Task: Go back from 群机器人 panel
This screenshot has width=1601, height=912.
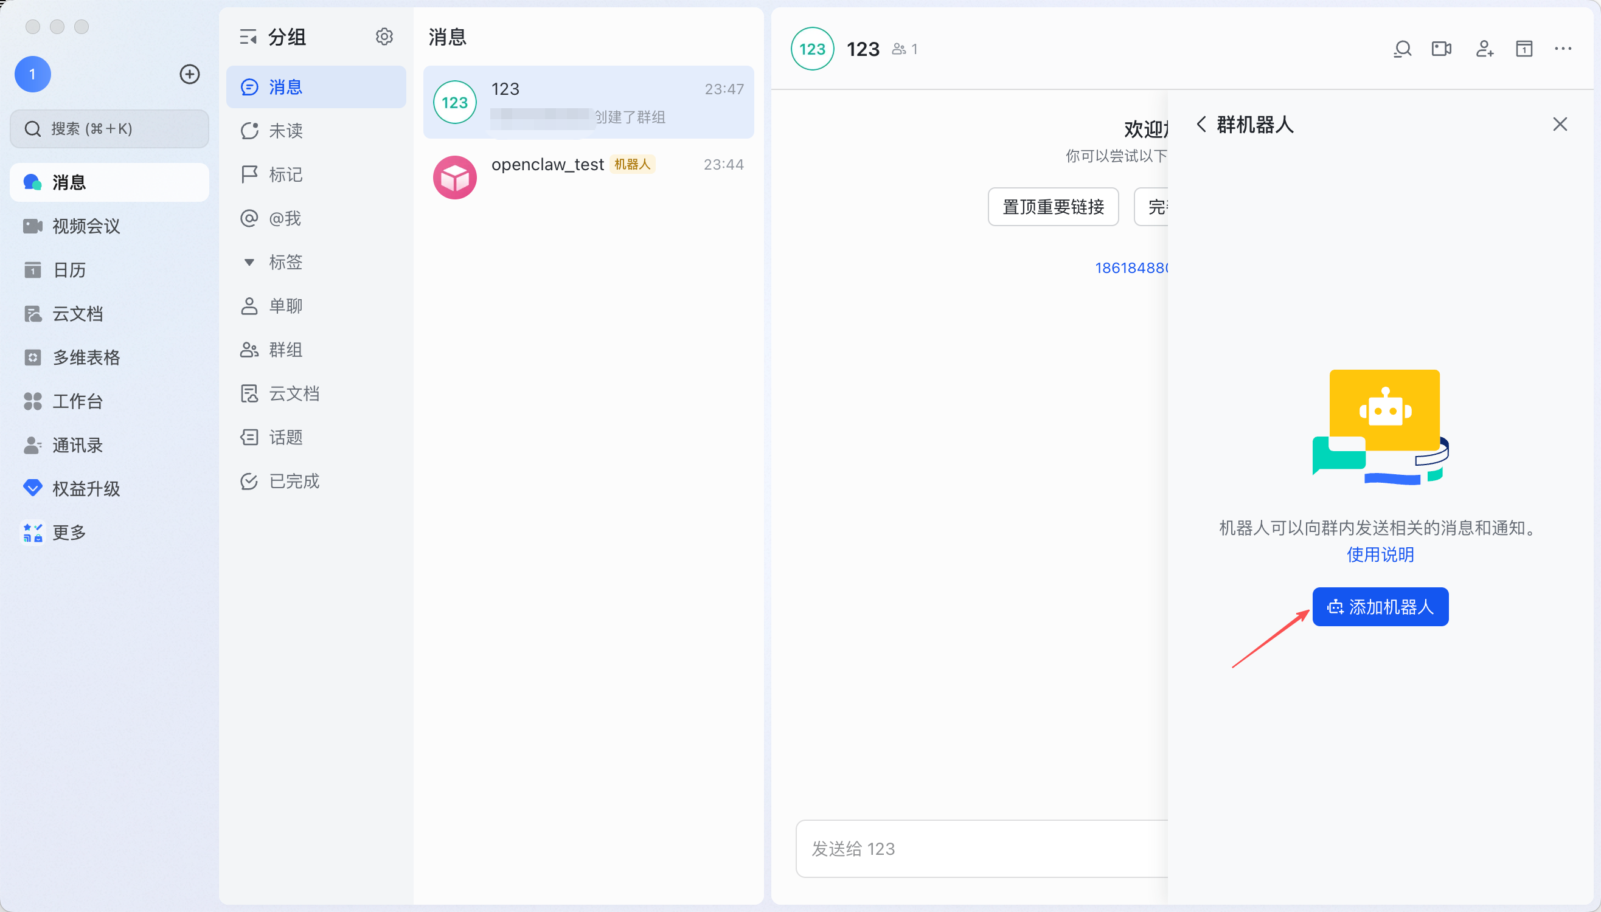Action: point(1201,125)
